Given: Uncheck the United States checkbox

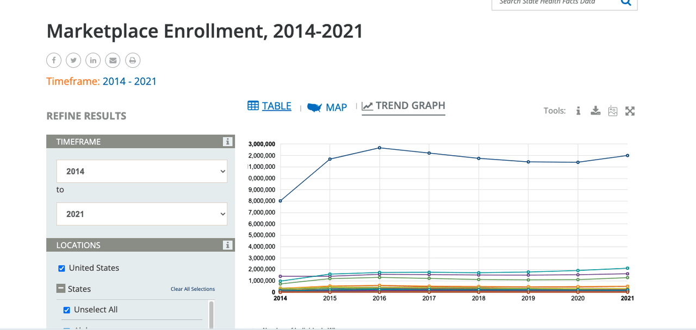Looking at the screenshot, I should point(61,268).
